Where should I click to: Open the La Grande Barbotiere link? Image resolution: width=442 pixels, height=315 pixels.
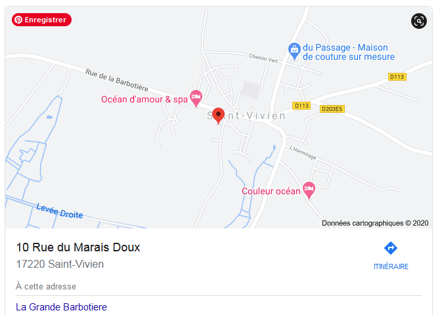tap(62, 307)
